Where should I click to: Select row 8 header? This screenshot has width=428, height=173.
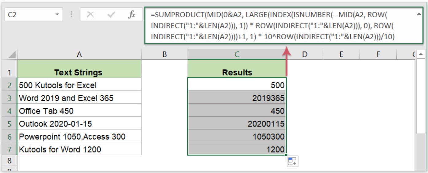pos(9,160)
